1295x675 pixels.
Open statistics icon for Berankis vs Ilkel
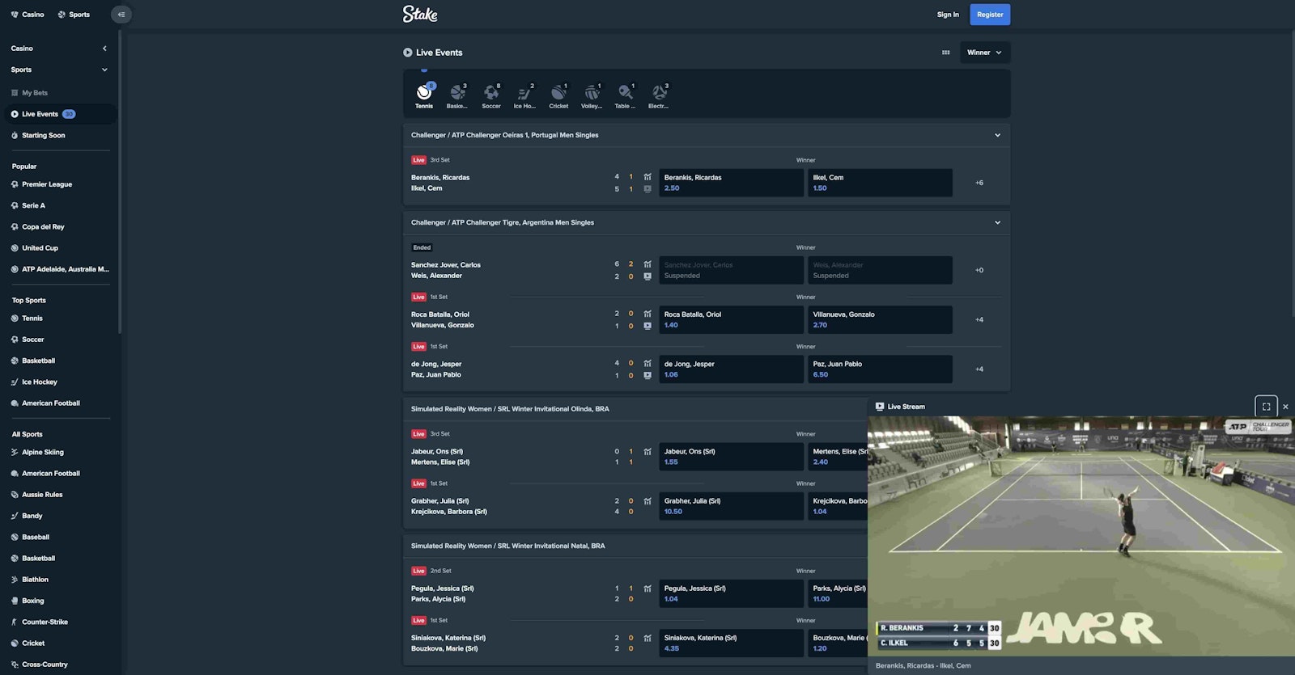pyautogui.click(x=647, y=177)
